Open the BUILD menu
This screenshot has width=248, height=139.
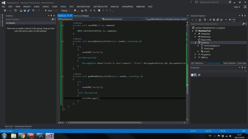(36, 7)
